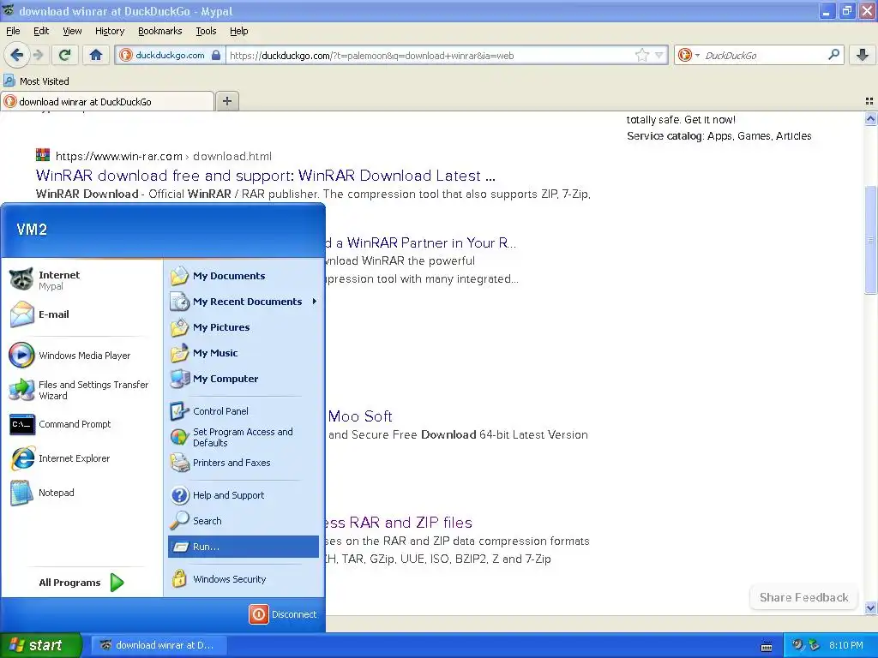
Task: Open Files and Settings Transfer Wizard
Action: [79, 390]
